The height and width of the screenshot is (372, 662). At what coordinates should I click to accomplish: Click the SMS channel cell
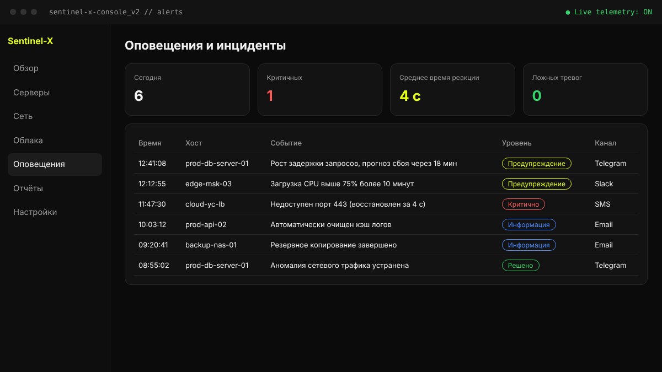[x=603, y=204]
